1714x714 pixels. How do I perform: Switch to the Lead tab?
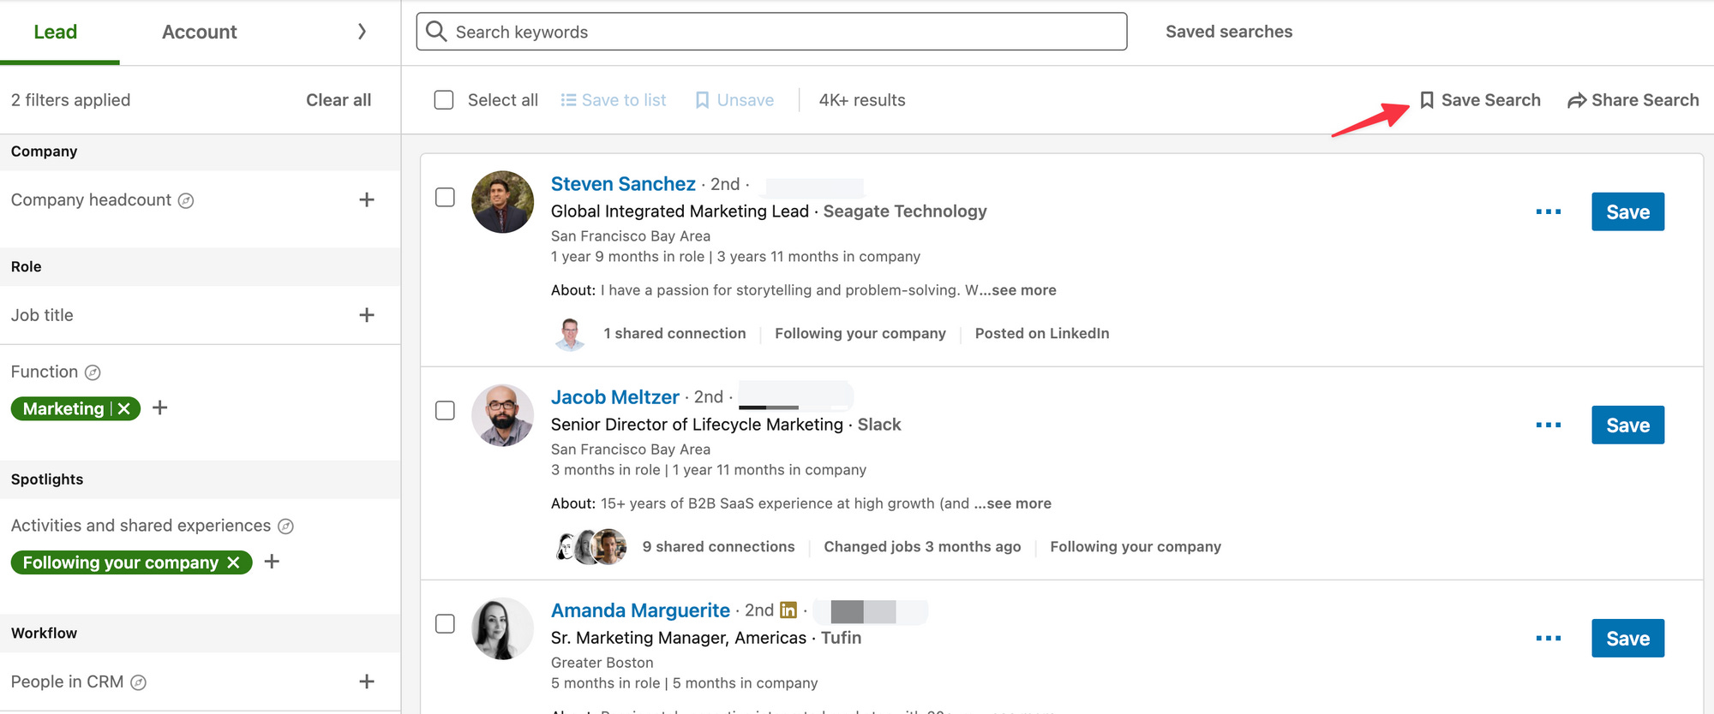tap(56, 32)
